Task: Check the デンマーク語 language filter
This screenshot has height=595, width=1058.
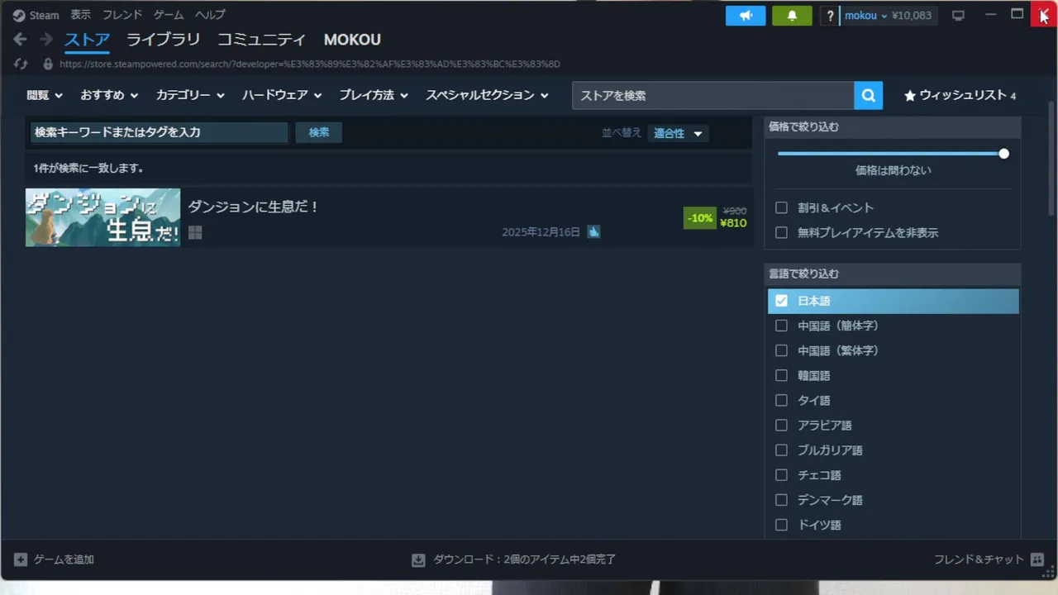Action: [781, 499]
